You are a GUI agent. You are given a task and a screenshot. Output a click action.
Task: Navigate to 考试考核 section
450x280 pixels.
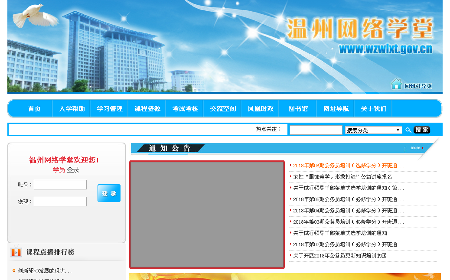point(185,109)
